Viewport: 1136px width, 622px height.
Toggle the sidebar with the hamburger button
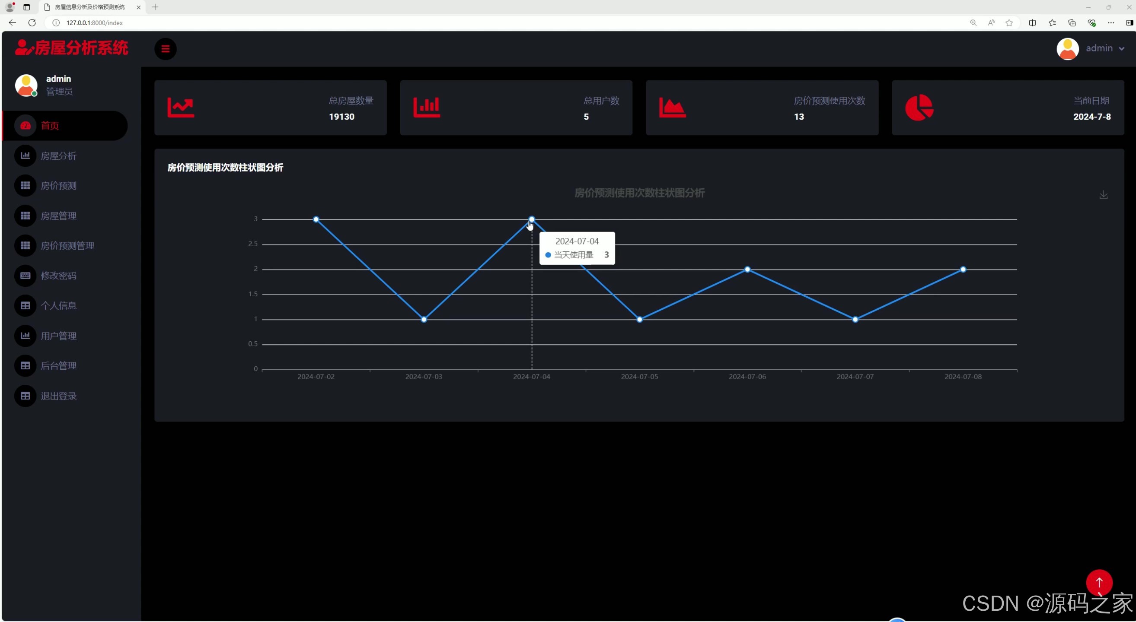point(166,49)
